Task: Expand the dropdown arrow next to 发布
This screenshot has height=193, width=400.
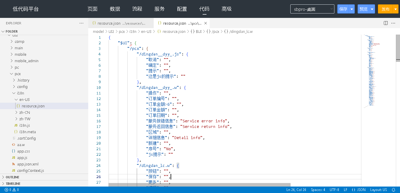Action: coord(396,9)
